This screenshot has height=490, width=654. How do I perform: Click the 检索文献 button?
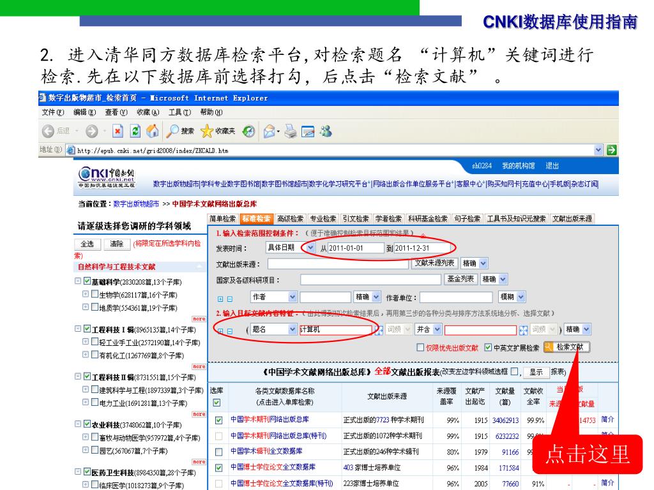[x=567, y=347]
